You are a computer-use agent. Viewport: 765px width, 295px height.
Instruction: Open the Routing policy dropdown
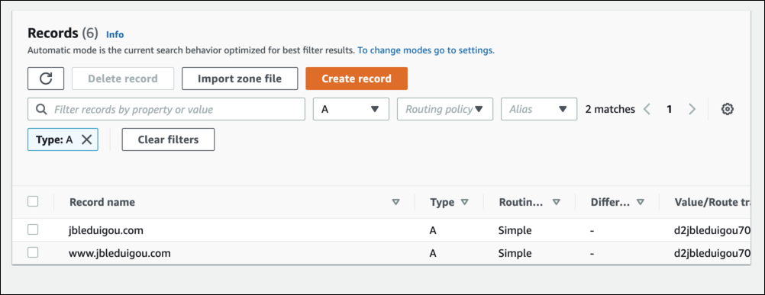point(445,109)
